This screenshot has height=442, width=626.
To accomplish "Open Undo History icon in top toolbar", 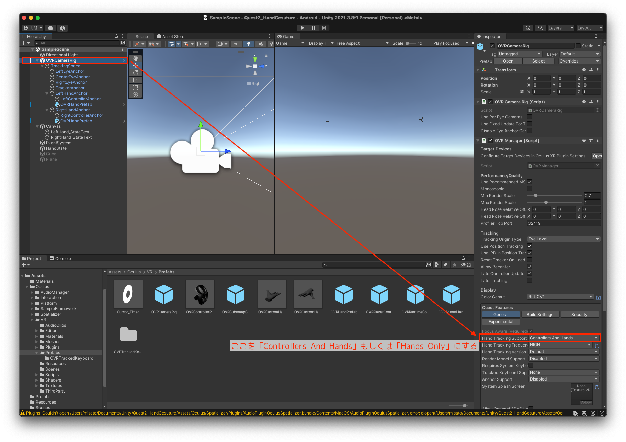I will 528,28.
